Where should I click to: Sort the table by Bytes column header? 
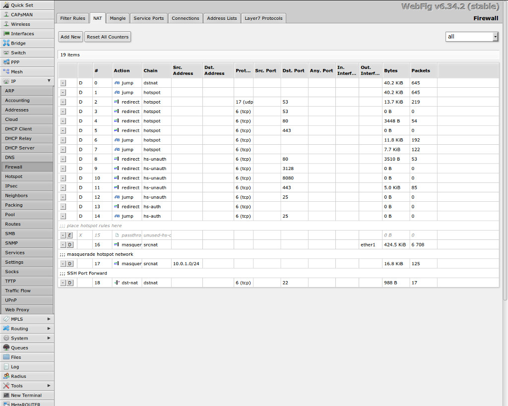click(391, 70)
